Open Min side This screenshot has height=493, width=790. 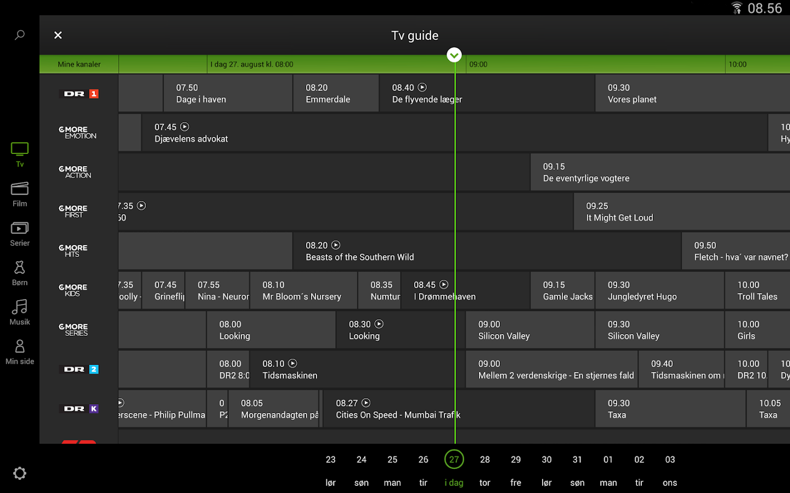point(20,351)
